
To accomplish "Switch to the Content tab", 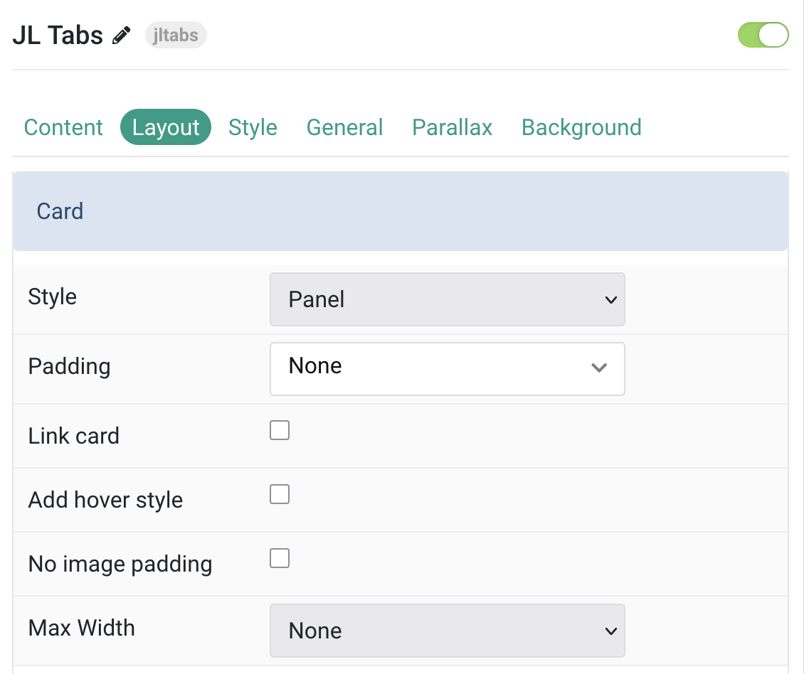I will click(x=63, y=127).
